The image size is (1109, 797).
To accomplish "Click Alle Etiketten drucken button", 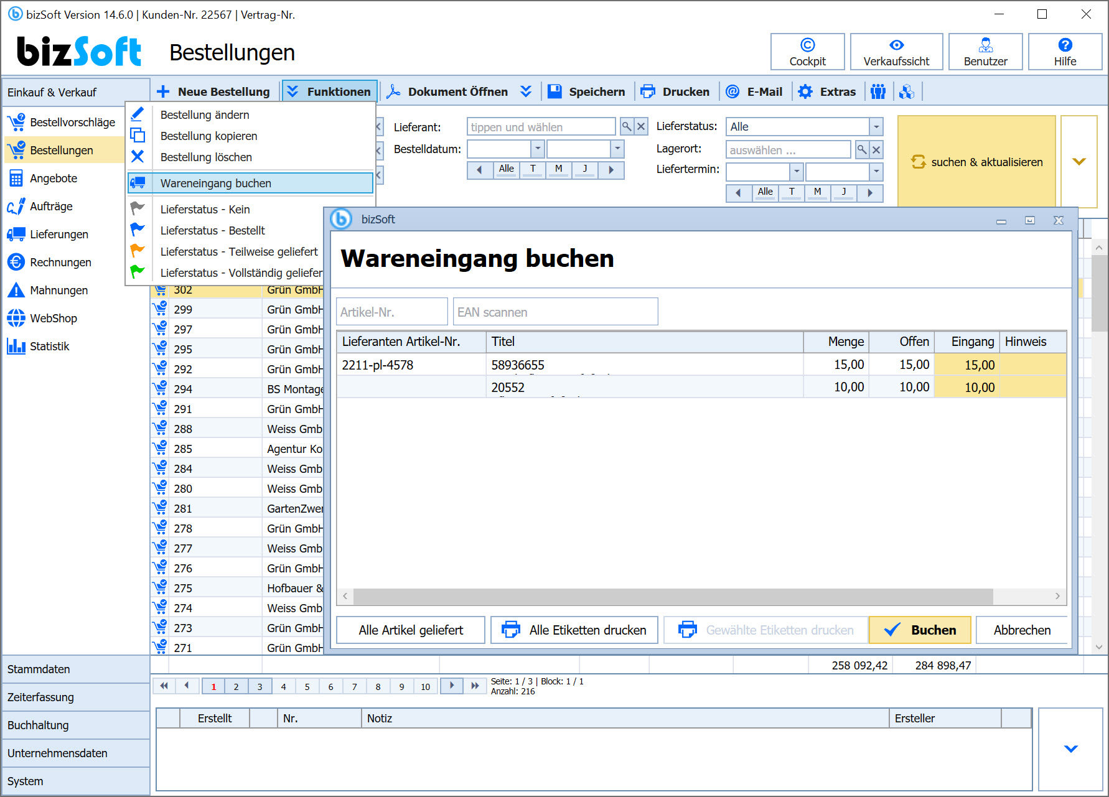I will pyautogui.click(x=574, y=630).
